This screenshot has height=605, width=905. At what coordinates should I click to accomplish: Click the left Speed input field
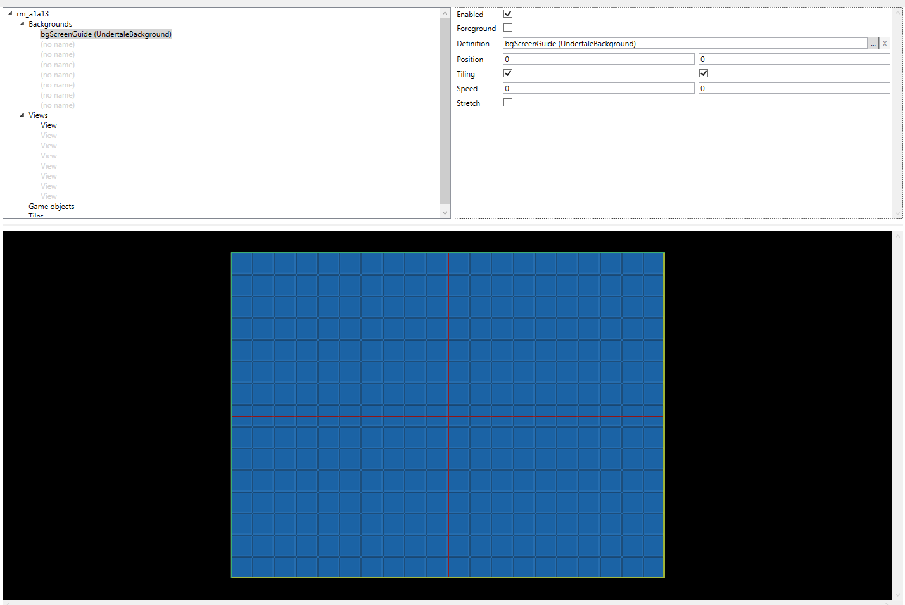point(598,88)
